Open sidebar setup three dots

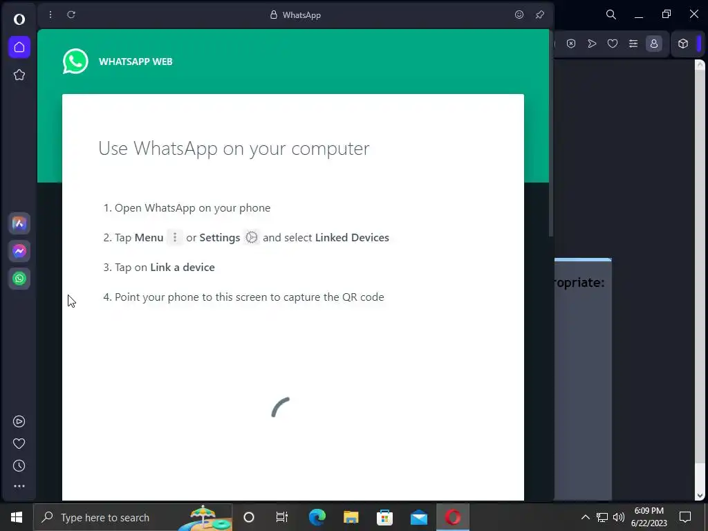pos(19,486)
